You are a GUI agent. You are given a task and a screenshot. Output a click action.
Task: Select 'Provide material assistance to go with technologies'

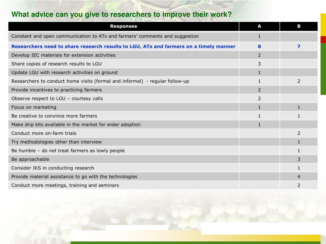click(x=74, y=177)
